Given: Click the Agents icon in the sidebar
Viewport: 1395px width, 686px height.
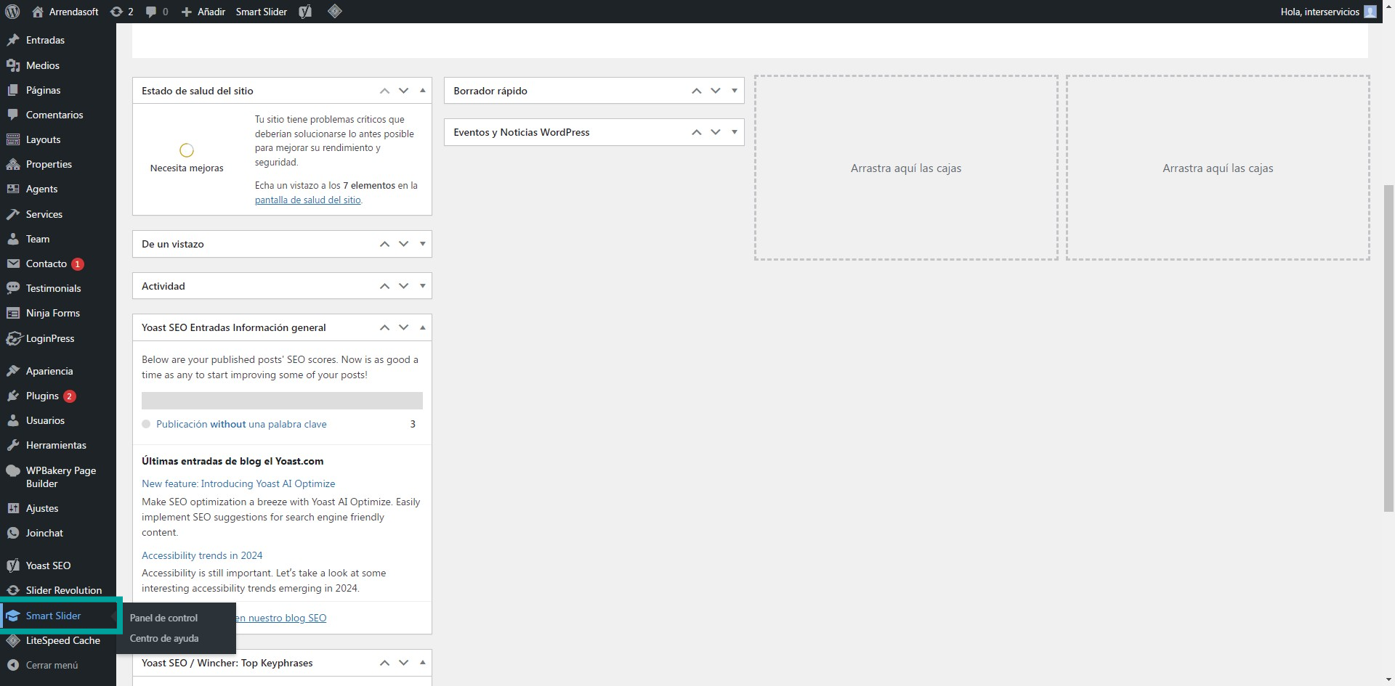Looking at the screenshot, I should (x=13, y=189).
